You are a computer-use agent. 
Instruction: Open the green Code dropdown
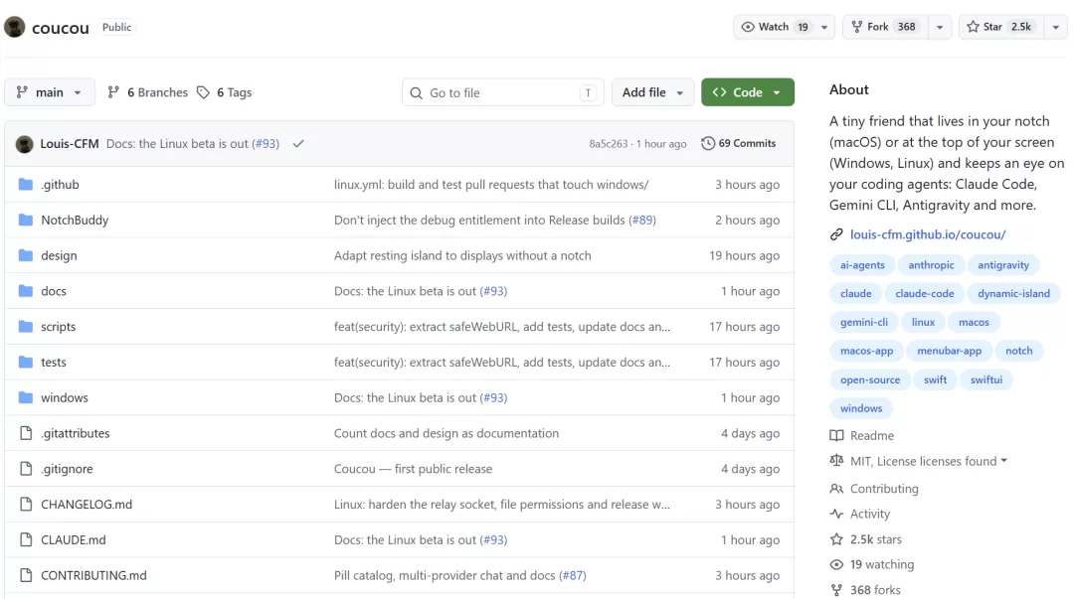point(747,92)
